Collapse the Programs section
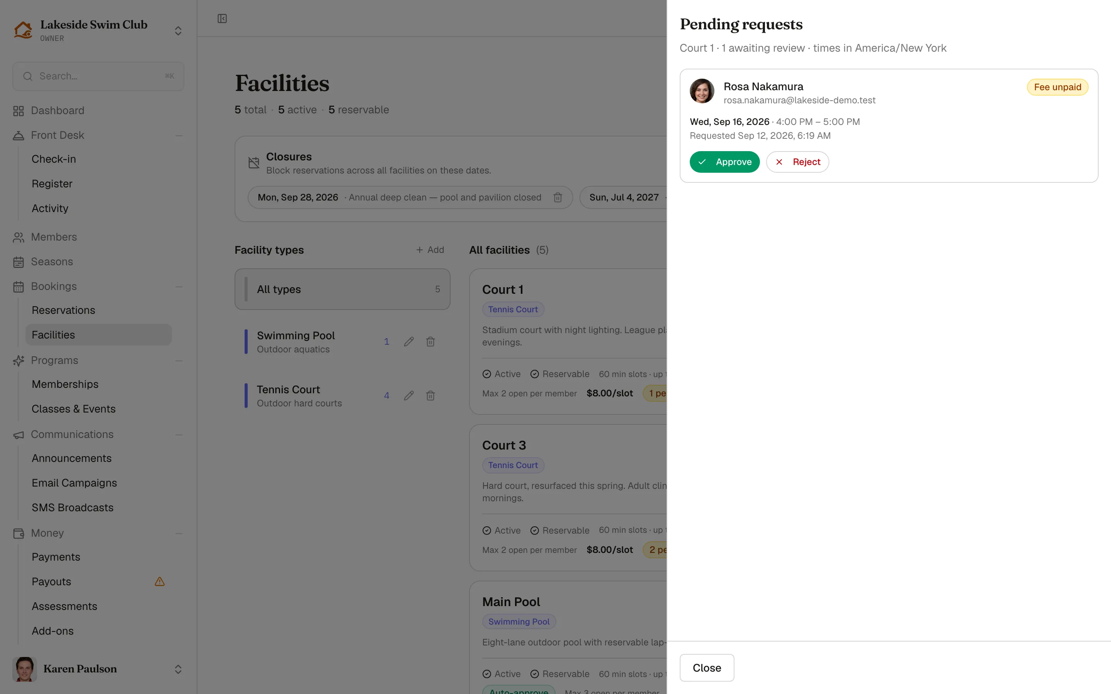Screen dimensions: 1111x694 click(x=179, y=361)
